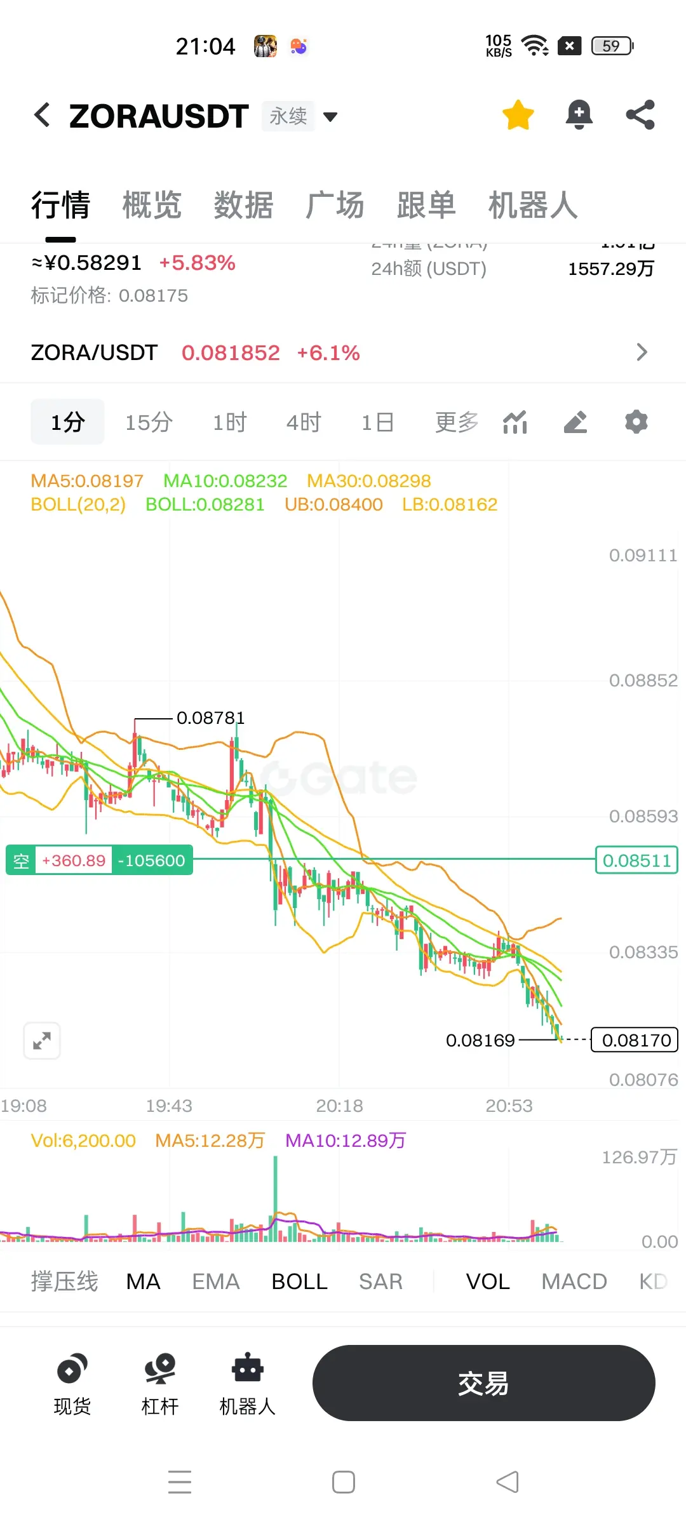Tap the 交易 trade button

click(x=484, y=1383)
